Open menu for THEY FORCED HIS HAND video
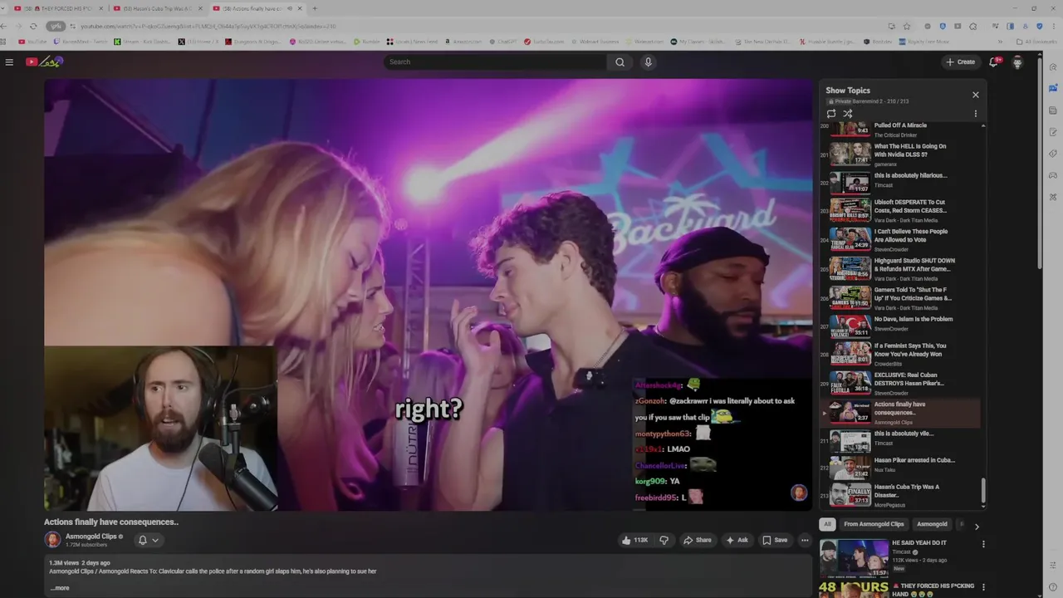This screenshot has height=598, width=1063. [x=983, y=587]
